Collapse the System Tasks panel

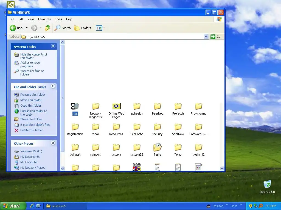point(53,46)
